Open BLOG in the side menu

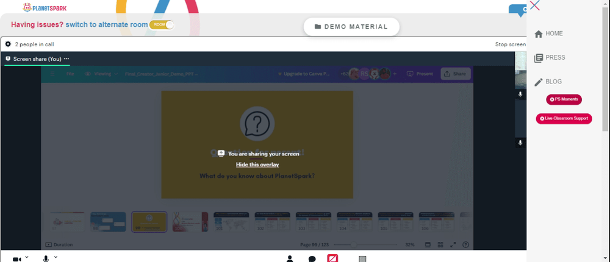pyautogui.click(x=548, y=82)
